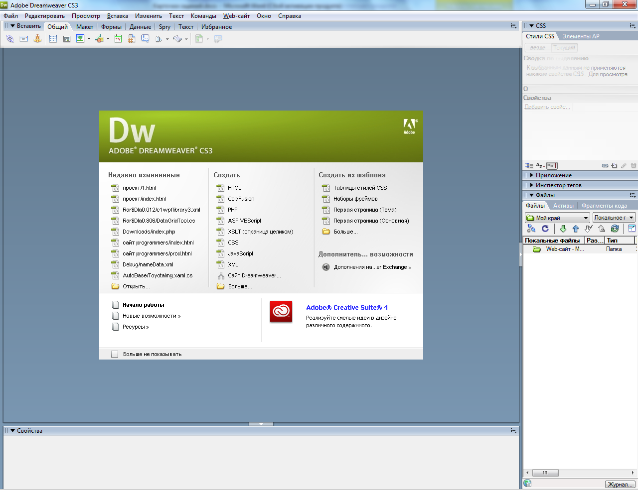The image size is (638, 490).
Task: Click the 'Локальные файлы' column header
Action: tap(554, 240)
